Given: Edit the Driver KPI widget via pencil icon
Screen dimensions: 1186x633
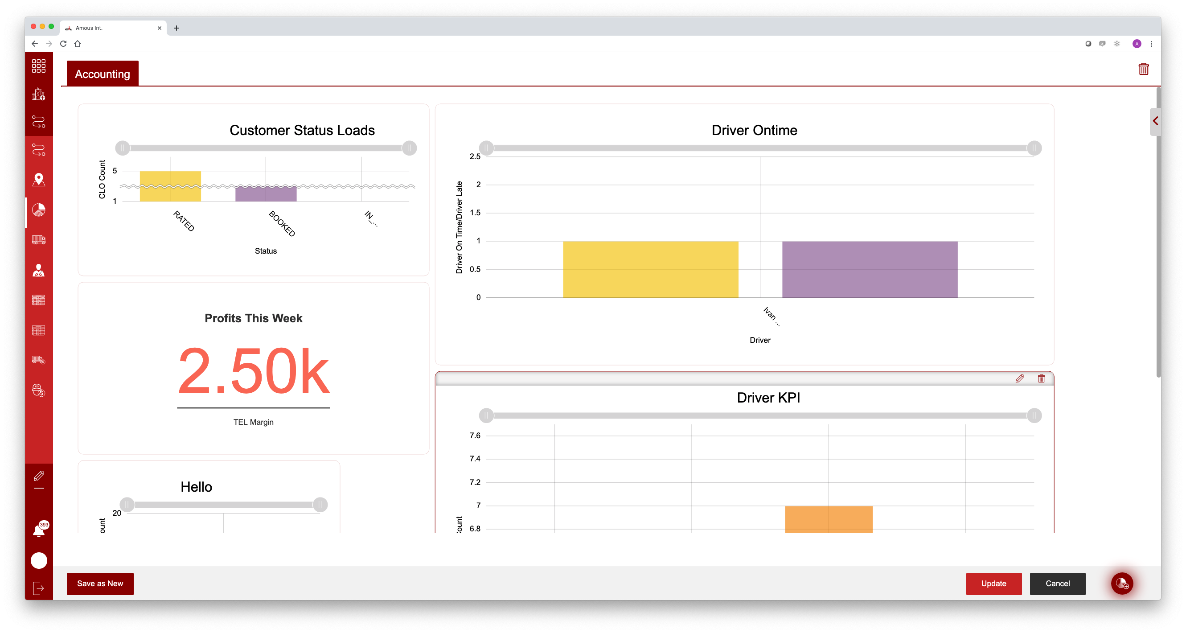Looking at the screenshot, I should tap(1020, 379).
